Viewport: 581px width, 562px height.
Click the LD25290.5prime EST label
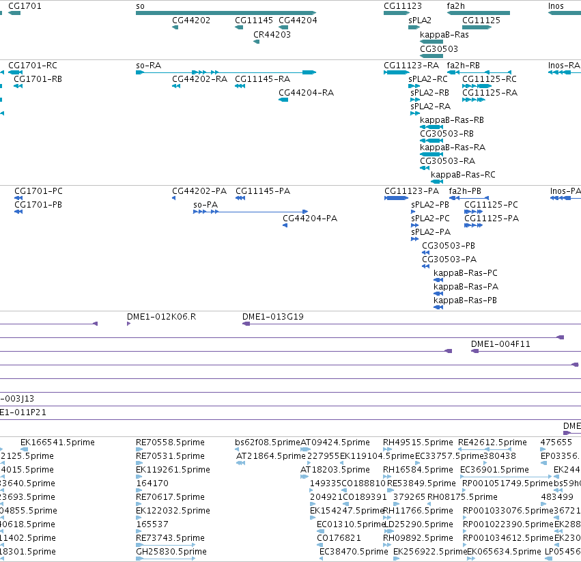coord(418,524)
